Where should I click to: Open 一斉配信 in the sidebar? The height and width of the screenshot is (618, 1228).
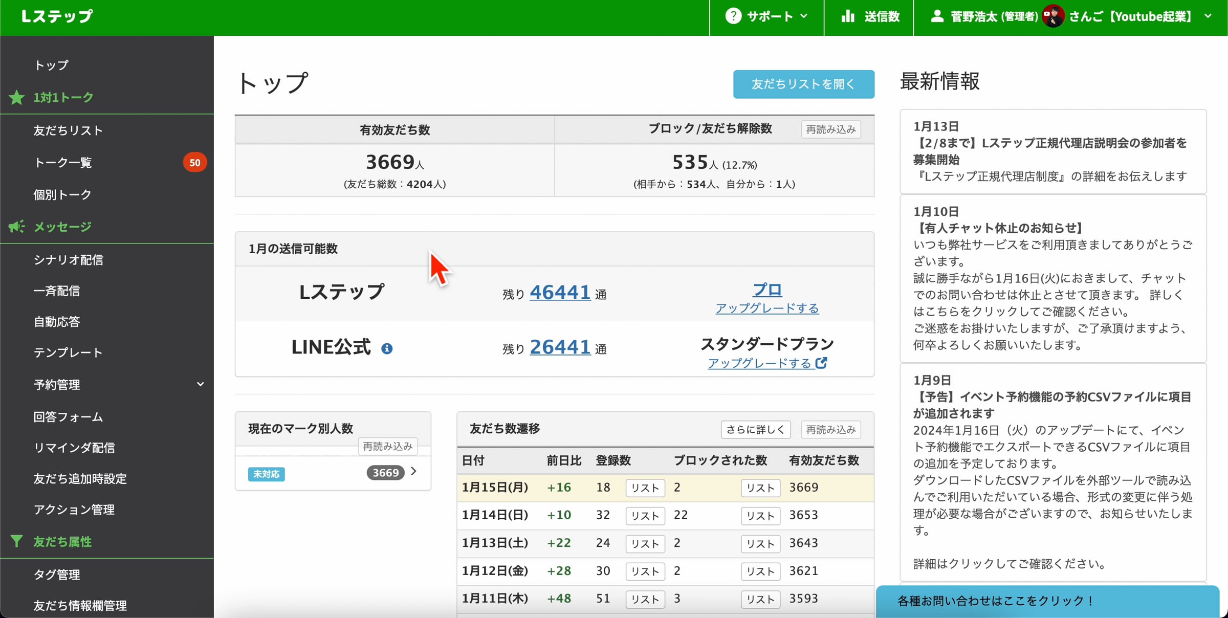[57, 291]
